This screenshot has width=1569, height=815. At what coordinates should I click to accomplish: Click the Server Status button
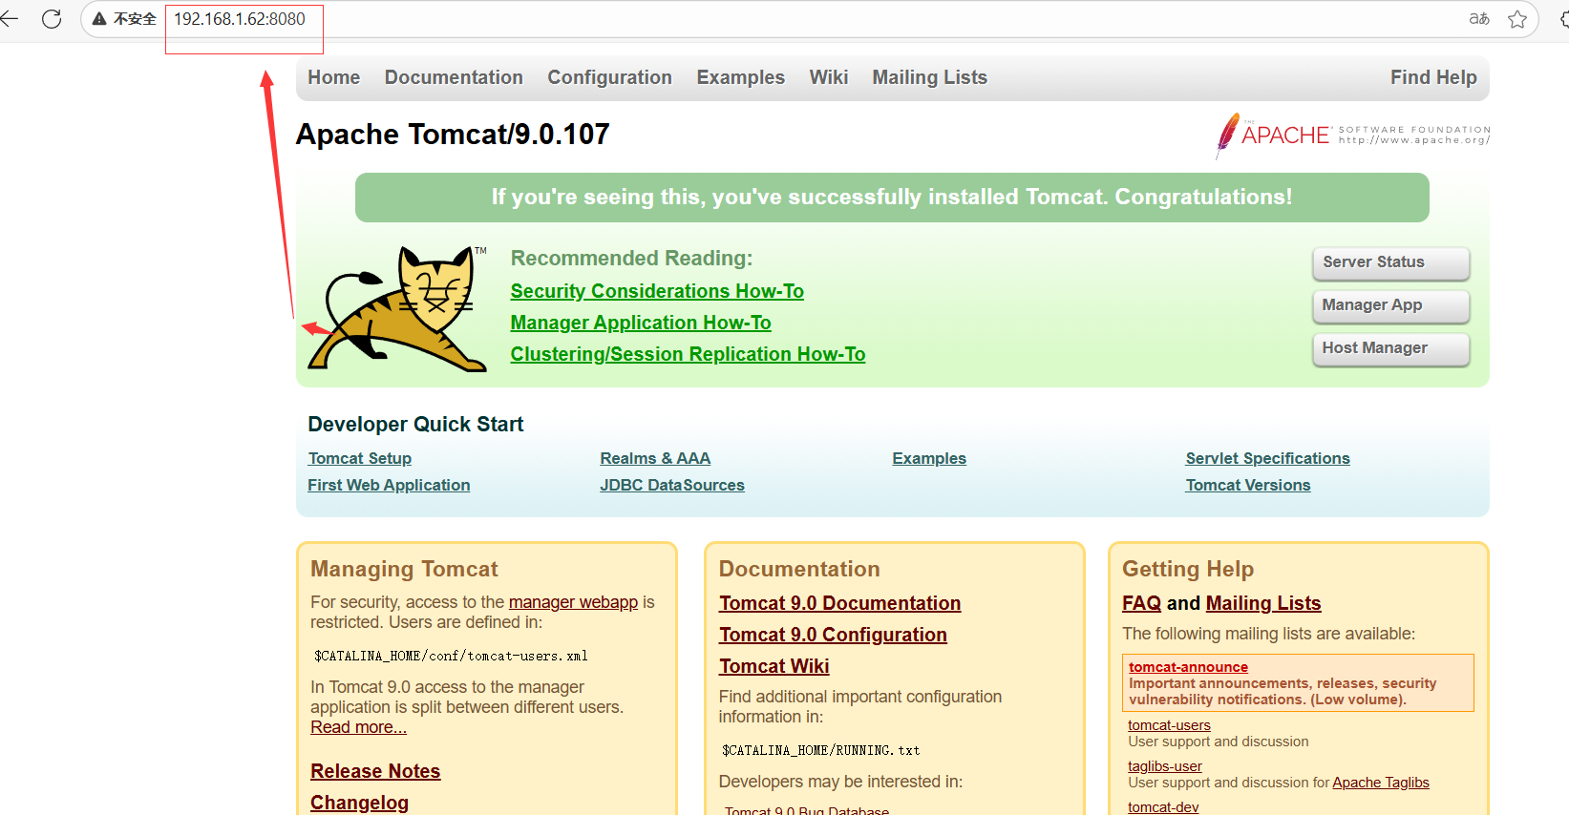(x=1391, y=262)
